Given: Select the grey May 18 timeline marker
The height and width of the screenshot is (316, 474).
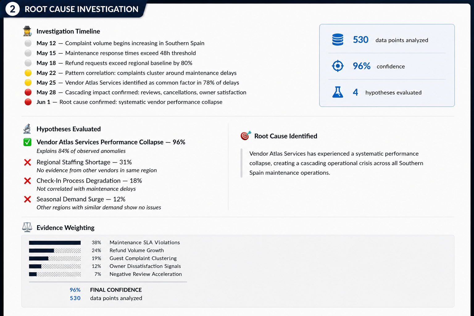Looking at the screenshot, I should tap(28, 63).
